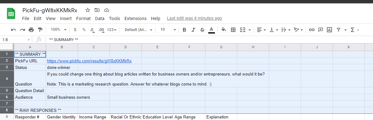Select cell with 'done-winner'
This screenshot has width=373, height=120.
[x=62, y=68]
